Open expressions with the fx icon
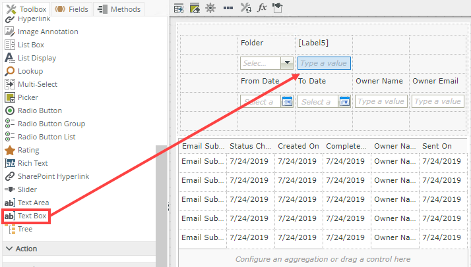Viewport: 471px width, 267px height. pyautogui.click(x=262, y=7)
